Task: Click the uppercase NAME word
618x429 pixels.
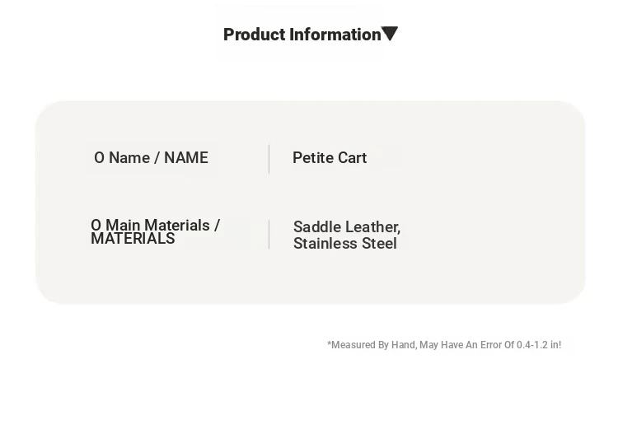Action: (186, 157)
